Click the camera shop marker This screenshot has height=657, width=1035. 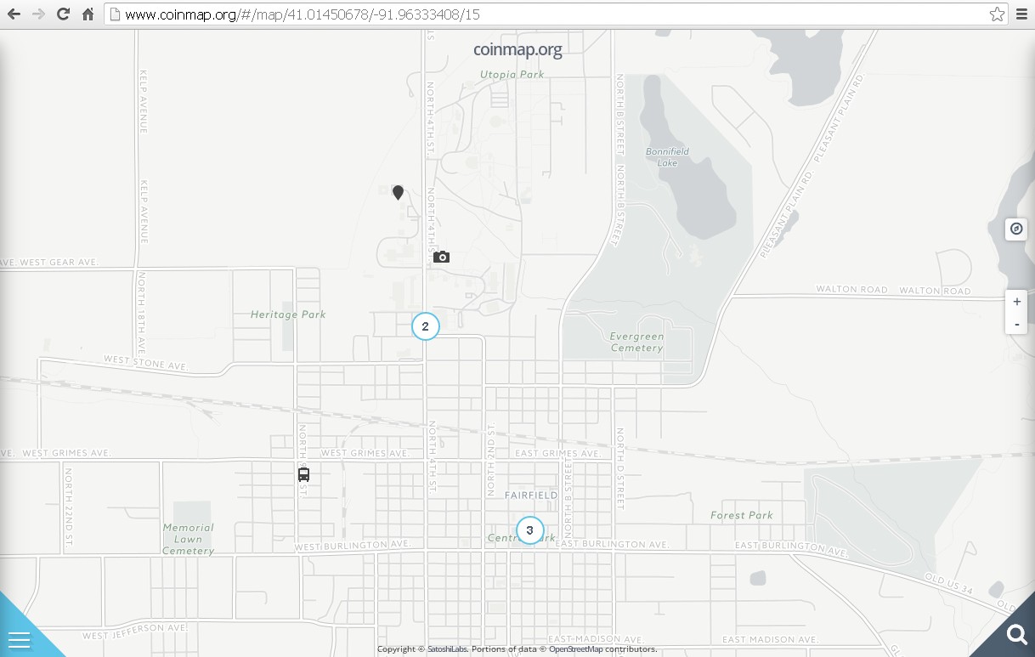[441, 257]
